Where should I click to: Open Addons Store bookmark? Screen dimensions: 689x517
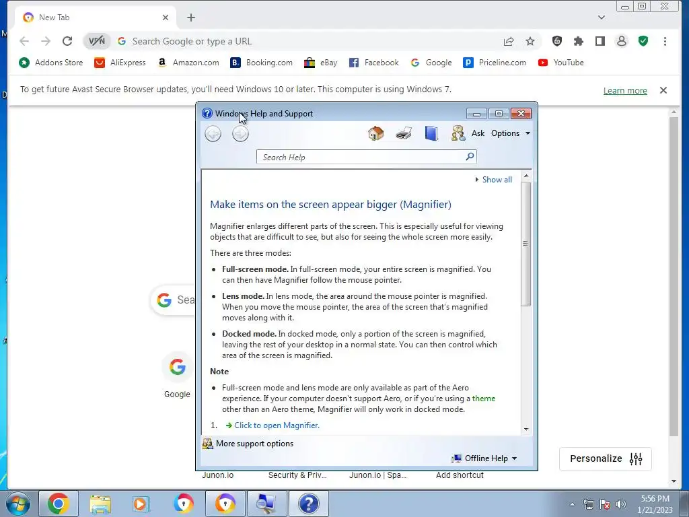(51, 63)
